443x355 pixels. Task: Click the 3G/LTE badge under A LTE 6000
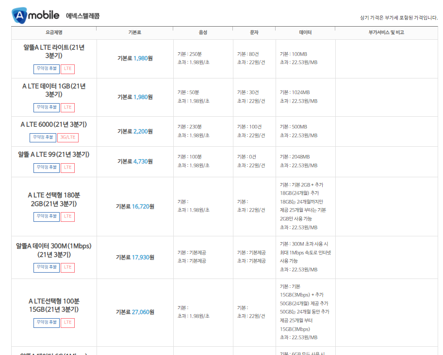[x=68, y=138]
